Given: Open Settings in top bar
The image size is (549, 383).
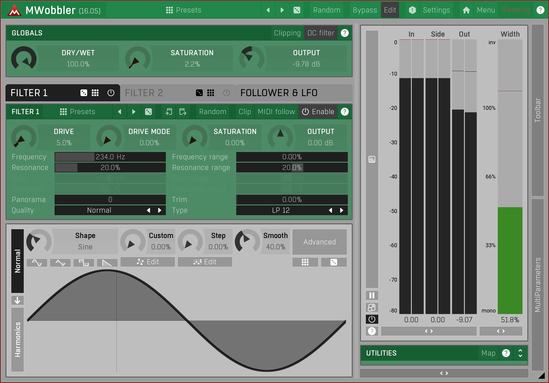Looking at the screenshot, I should [436, 10].
